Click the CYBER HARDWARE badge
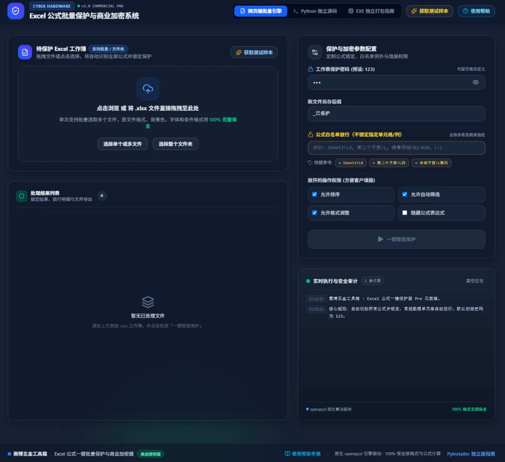Image resolution: width=505 pixels, height=462 pixels. (x=51, y=6)
